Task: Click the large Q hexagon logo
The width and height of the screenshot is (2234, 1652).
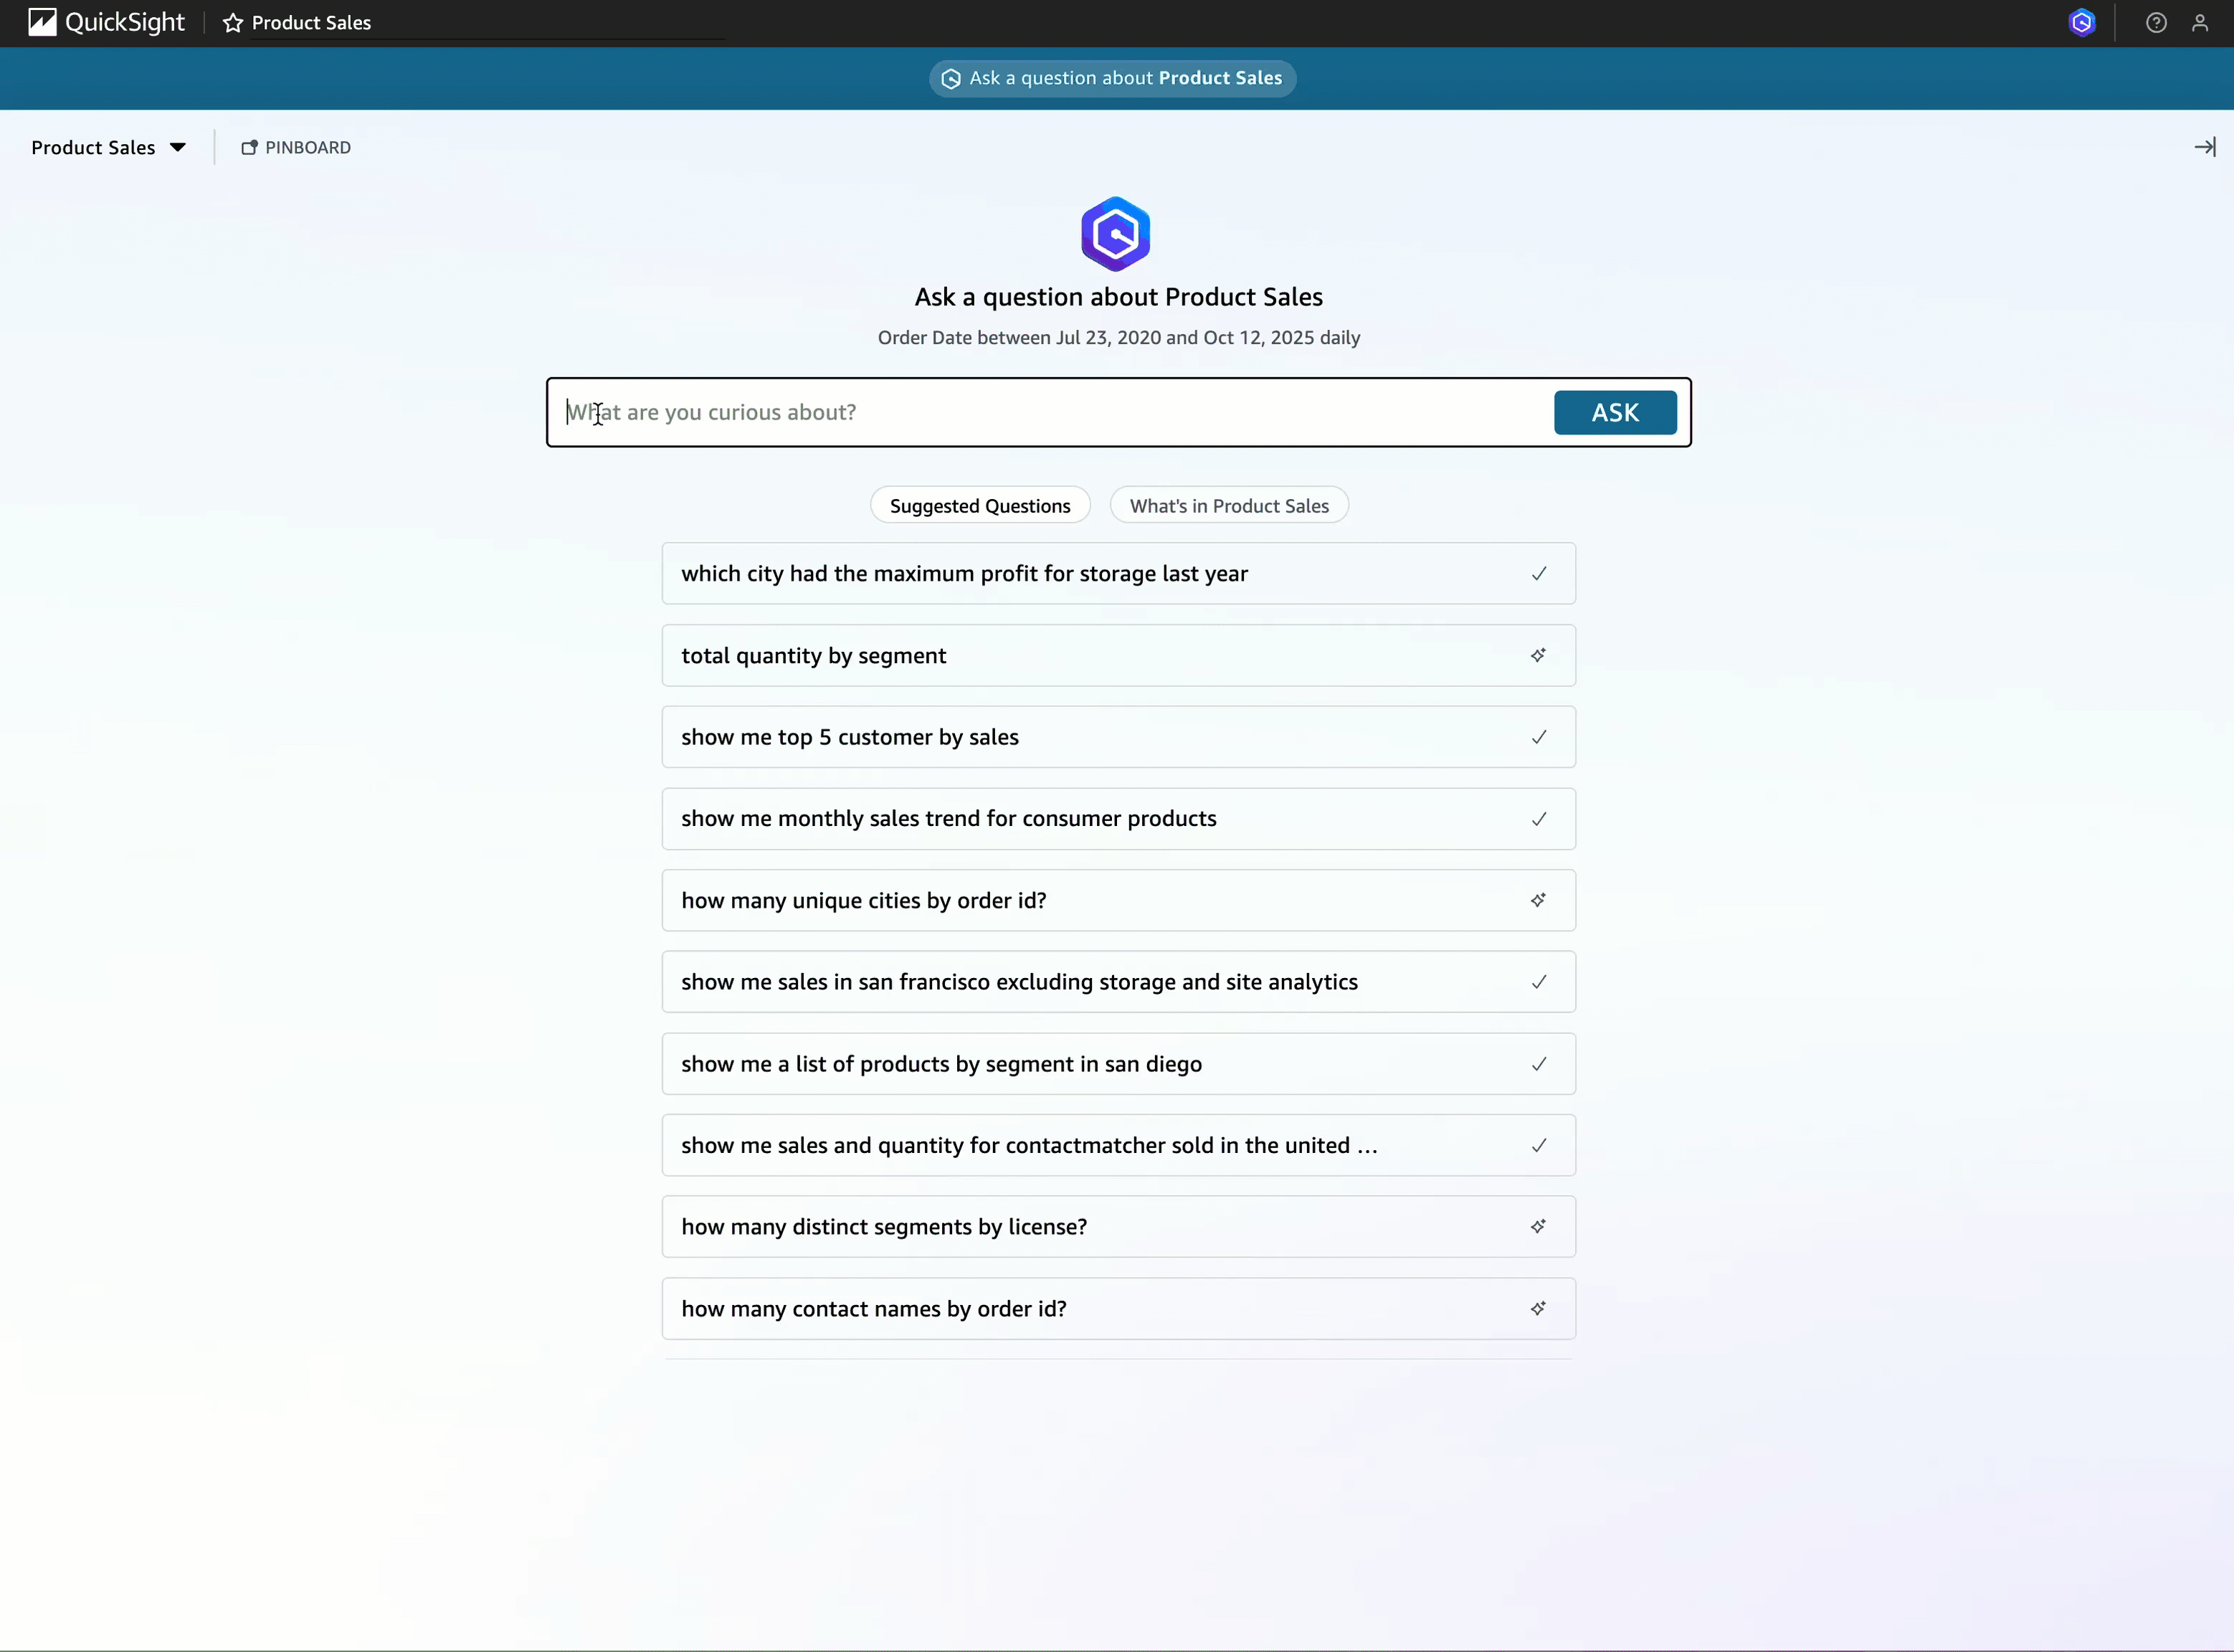Action: [x=1115, y=234]
